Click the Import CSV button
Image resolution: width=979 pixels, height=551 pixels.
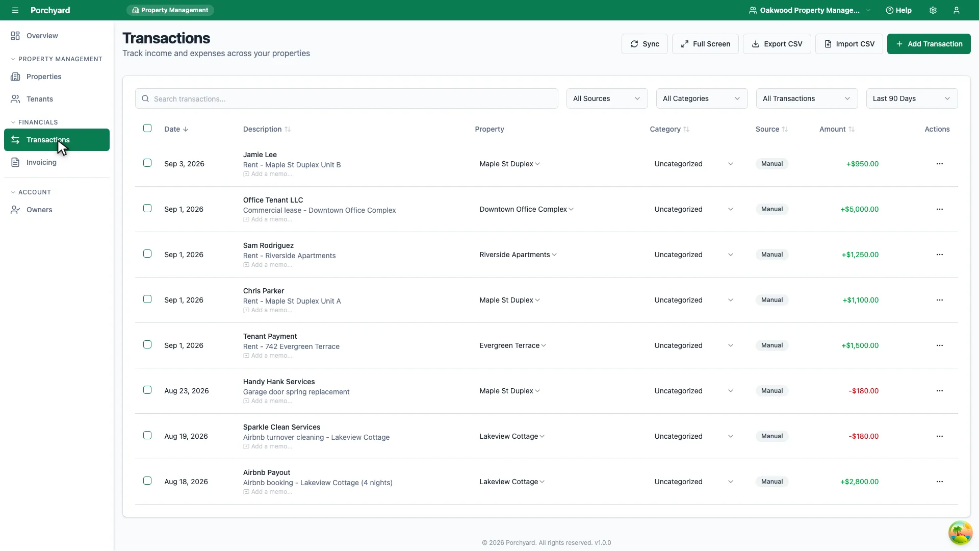pos(849,44)
